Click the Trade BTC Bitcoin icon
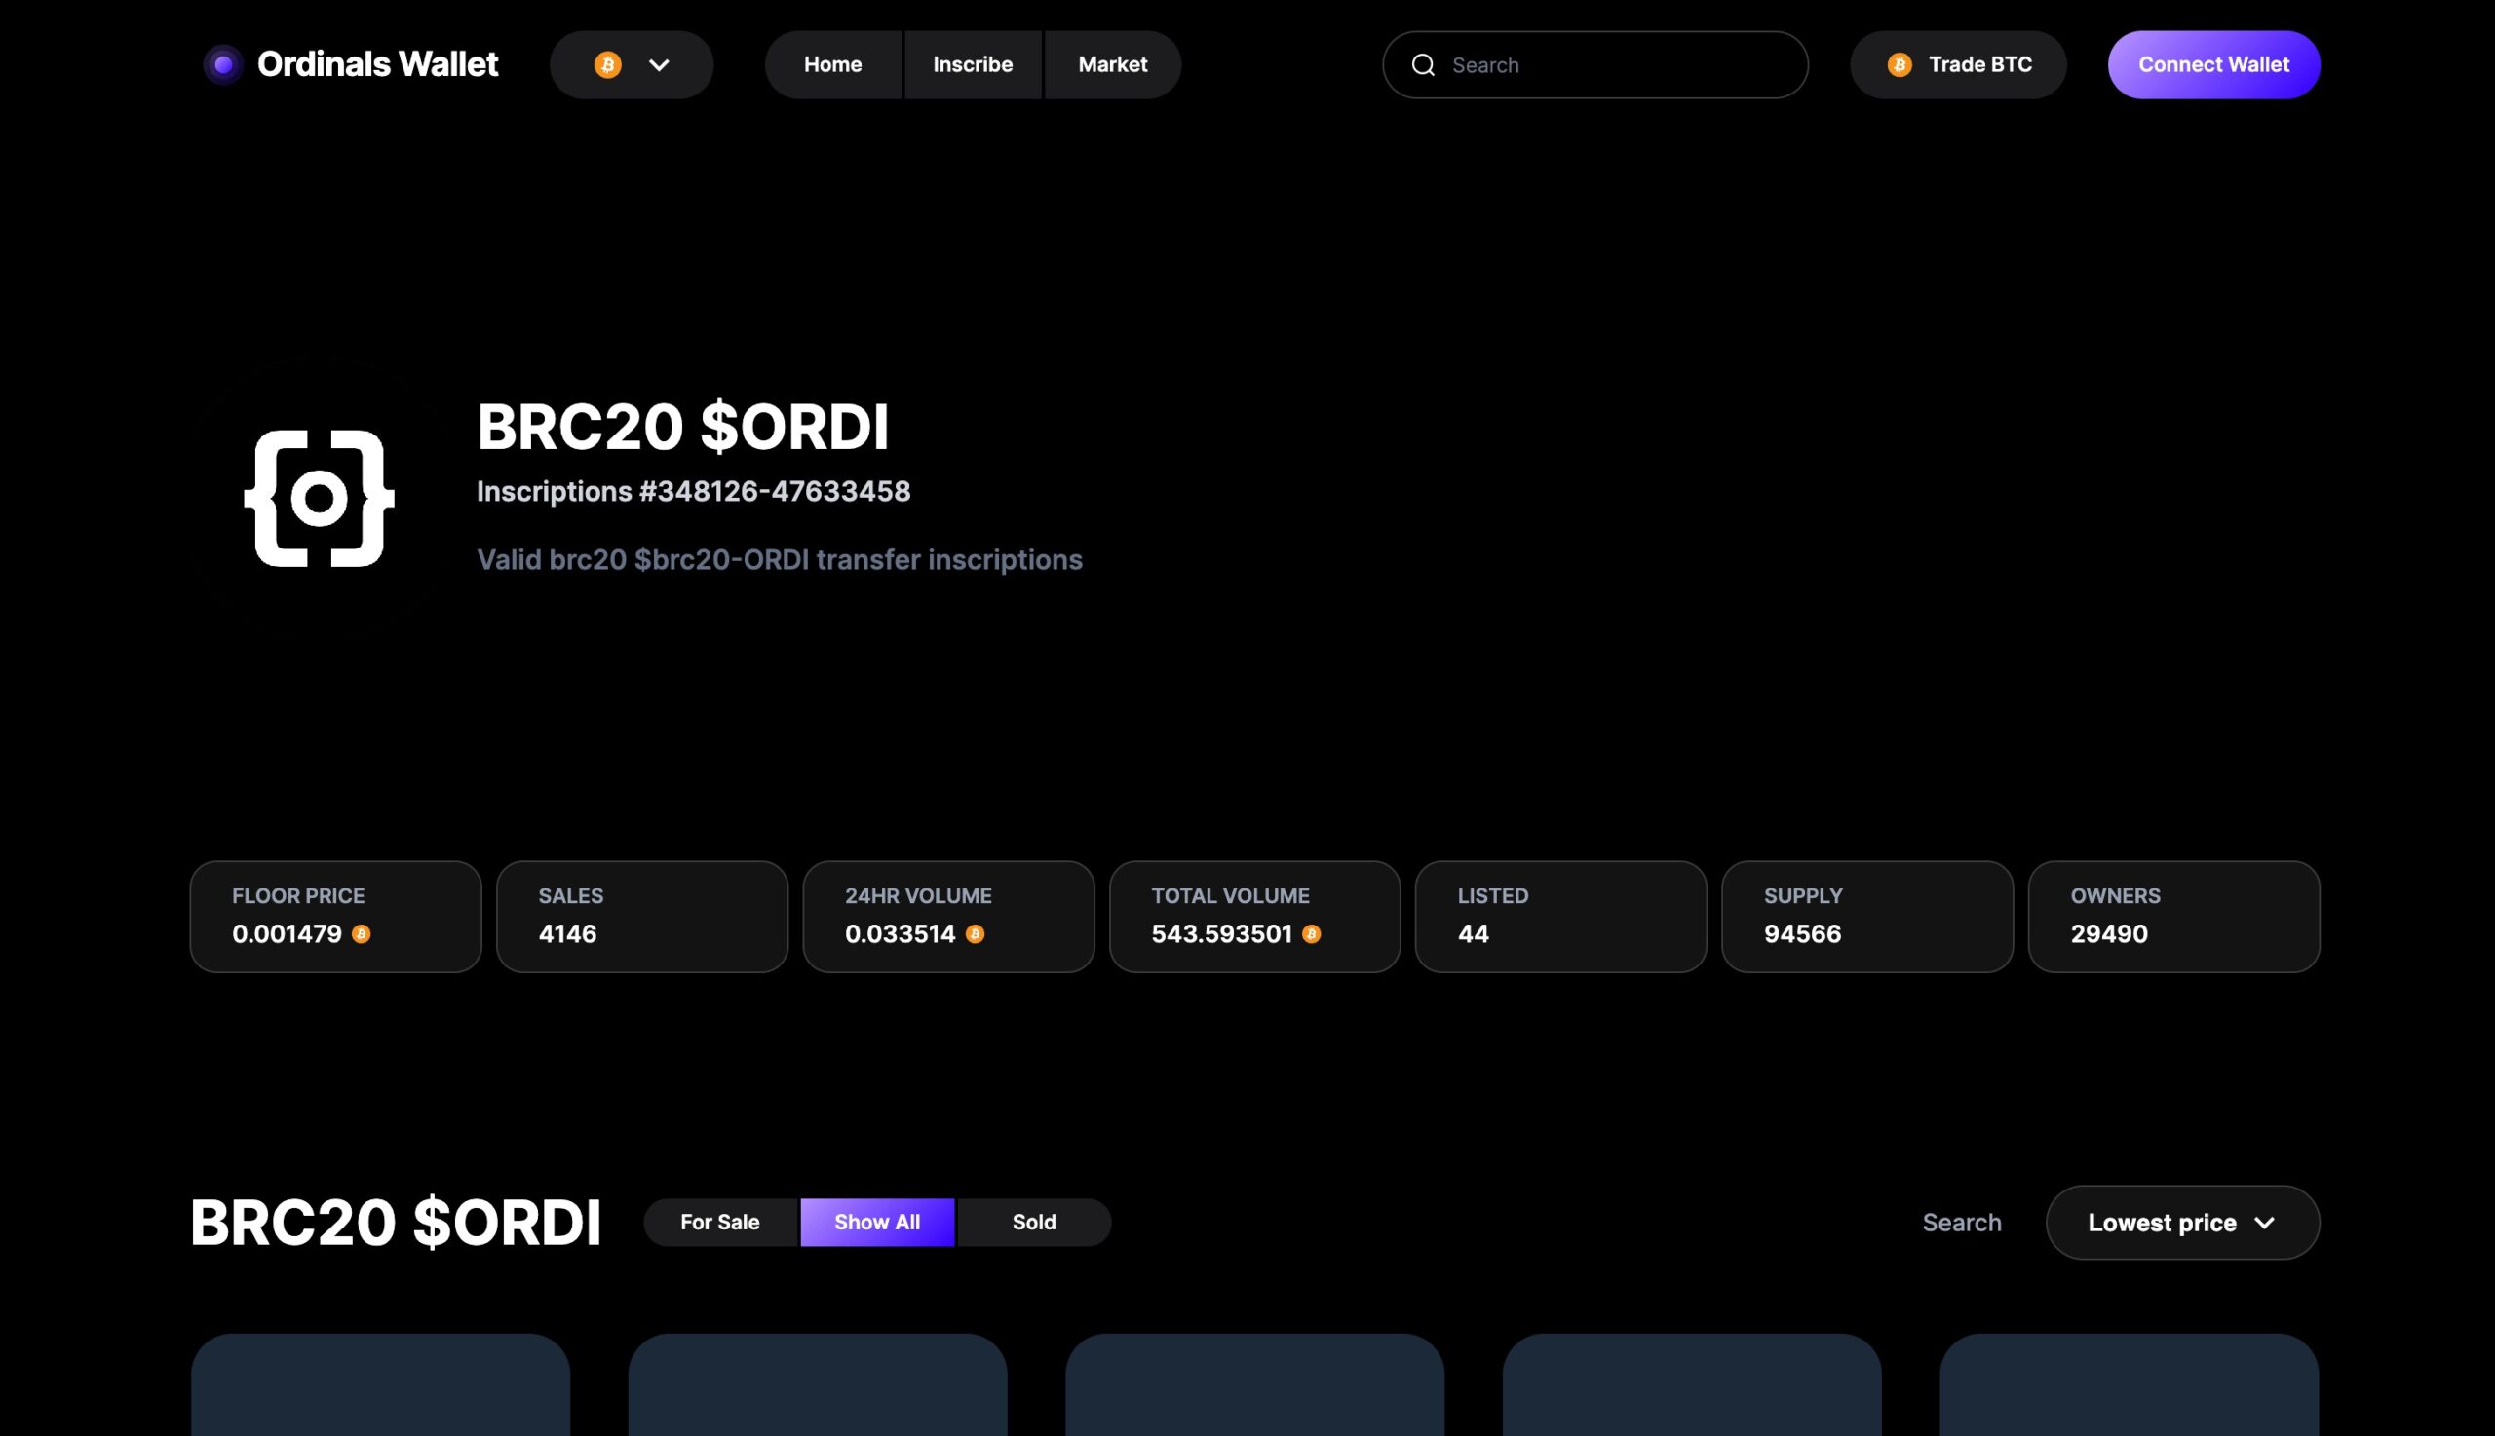2495x1436 pixels. pos(1897,63)
